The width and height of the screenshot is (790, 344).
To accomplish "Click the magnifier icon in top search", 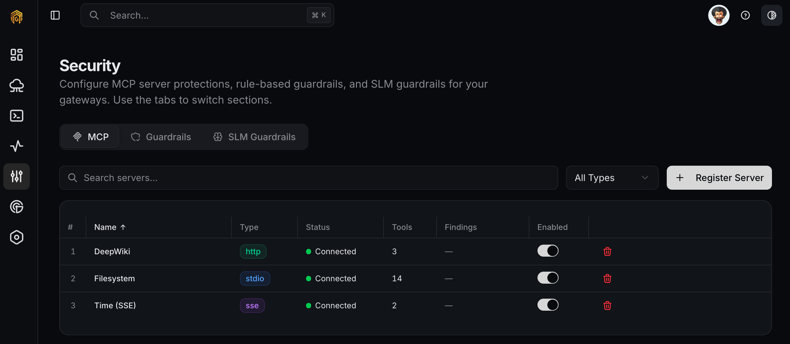I will 94,15.
